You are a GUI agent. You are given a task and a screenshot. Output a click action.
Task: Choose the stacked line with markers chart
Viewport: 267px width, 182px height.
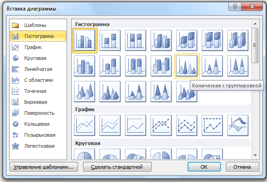coord(187,125)
